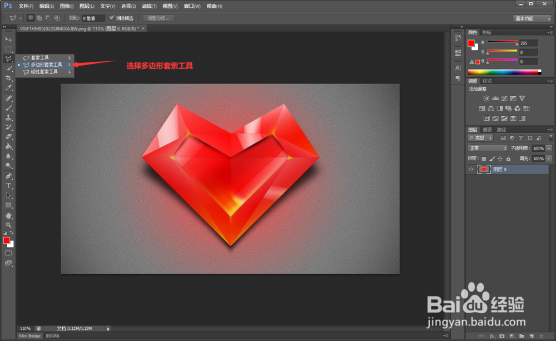Select the Move tool
The height and width of the screenshot is (341, 556).
[8, 39]
